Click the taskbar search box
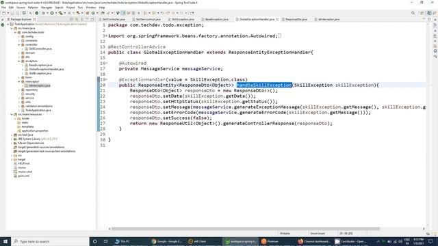Image resolution: width=438 pixels, height=246 pixels. pyautogui.click(x=50, y=241)
